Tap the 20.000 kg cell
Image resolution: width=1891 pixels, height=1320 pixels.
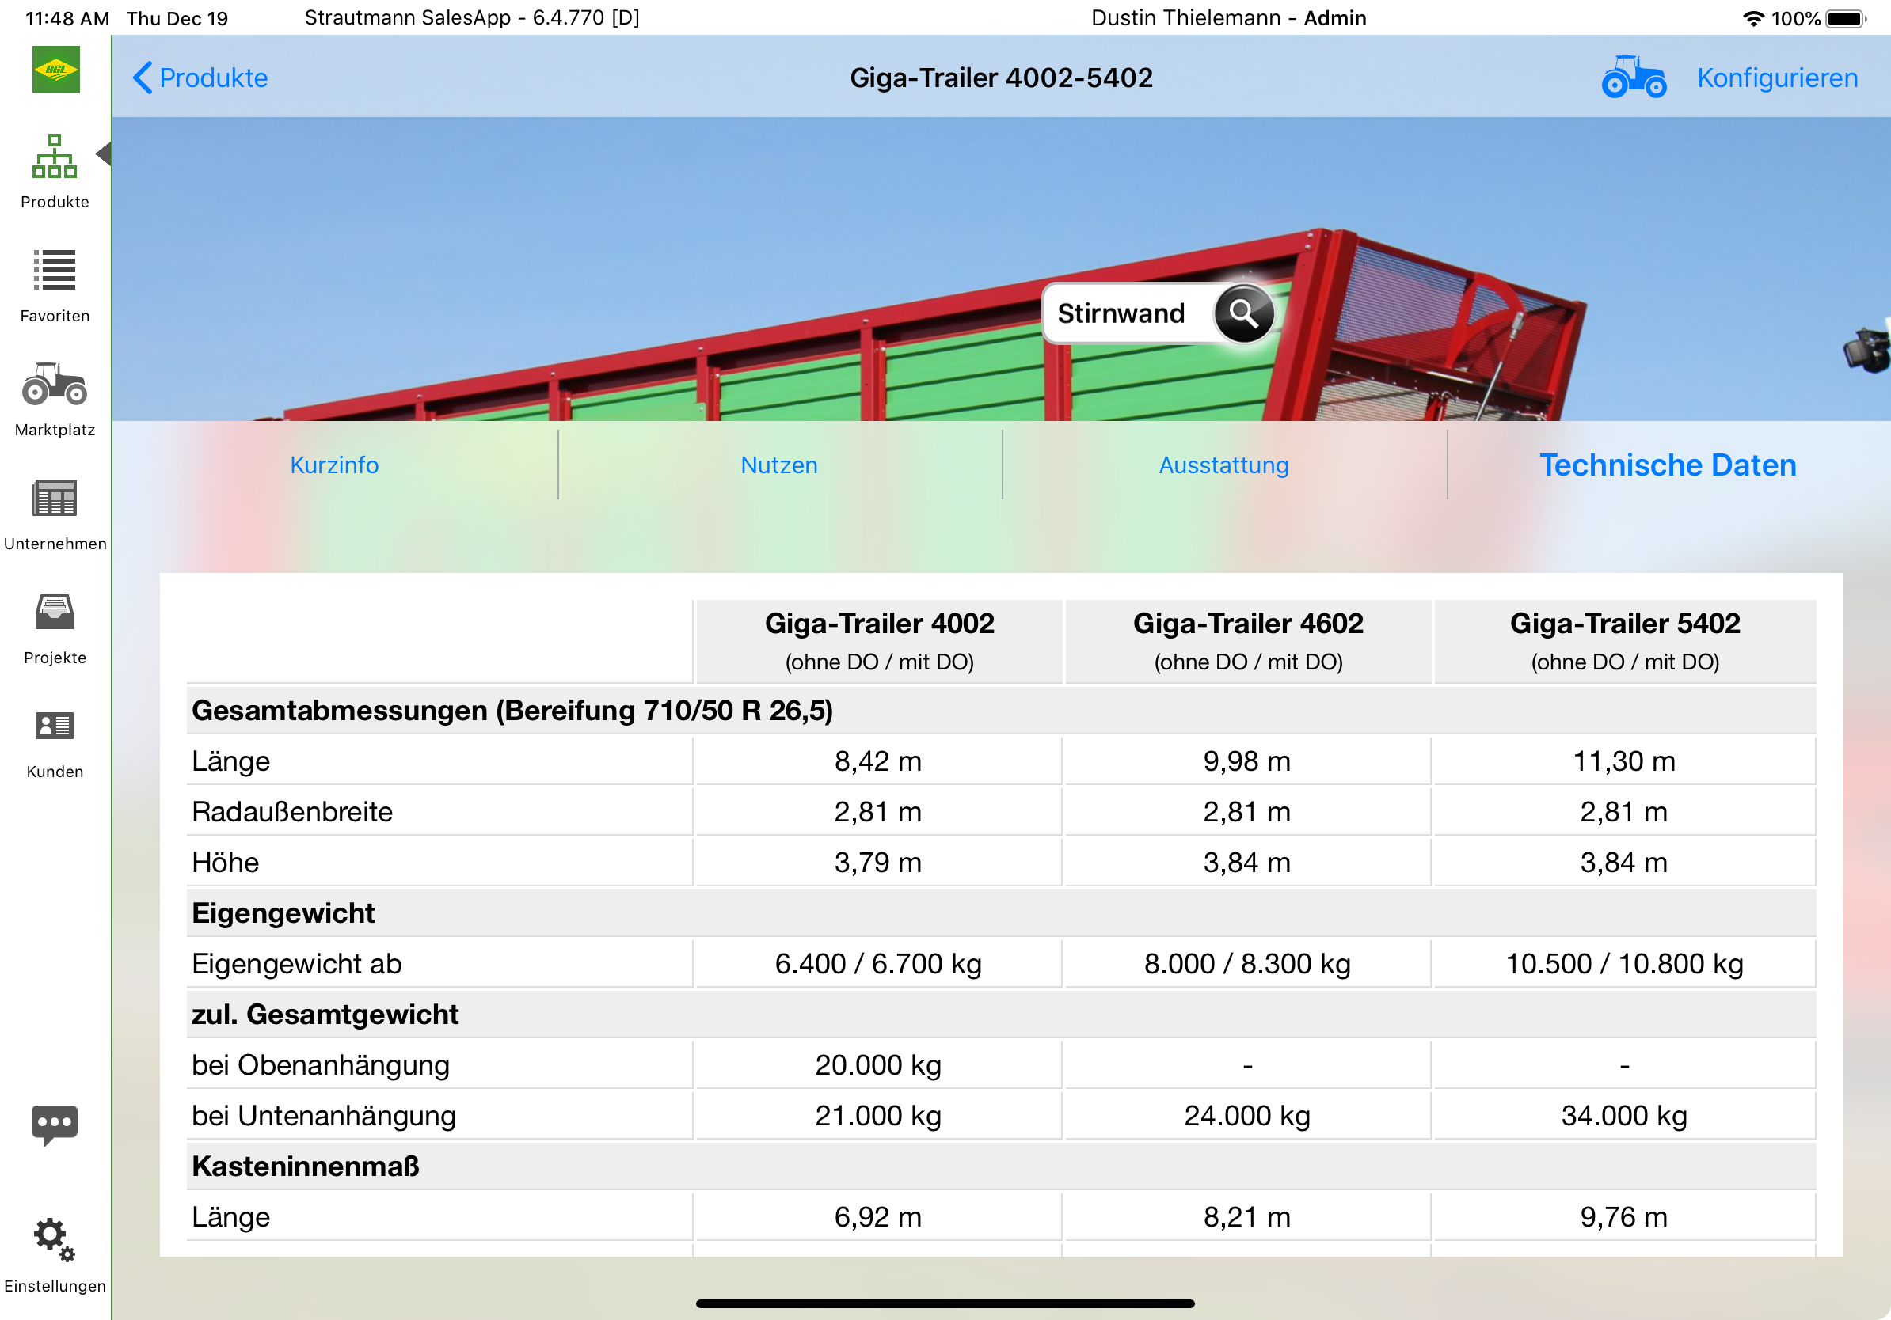(x=878, y=1065)
